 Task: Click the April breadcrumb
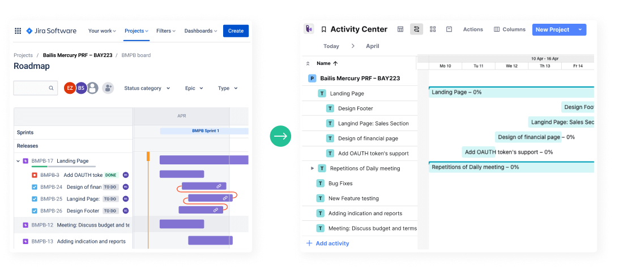click(x=372, y=46)
